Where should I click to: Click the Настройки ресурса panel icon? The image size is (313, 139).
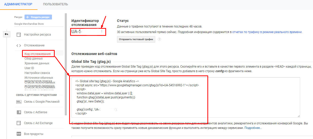point(18,35)
